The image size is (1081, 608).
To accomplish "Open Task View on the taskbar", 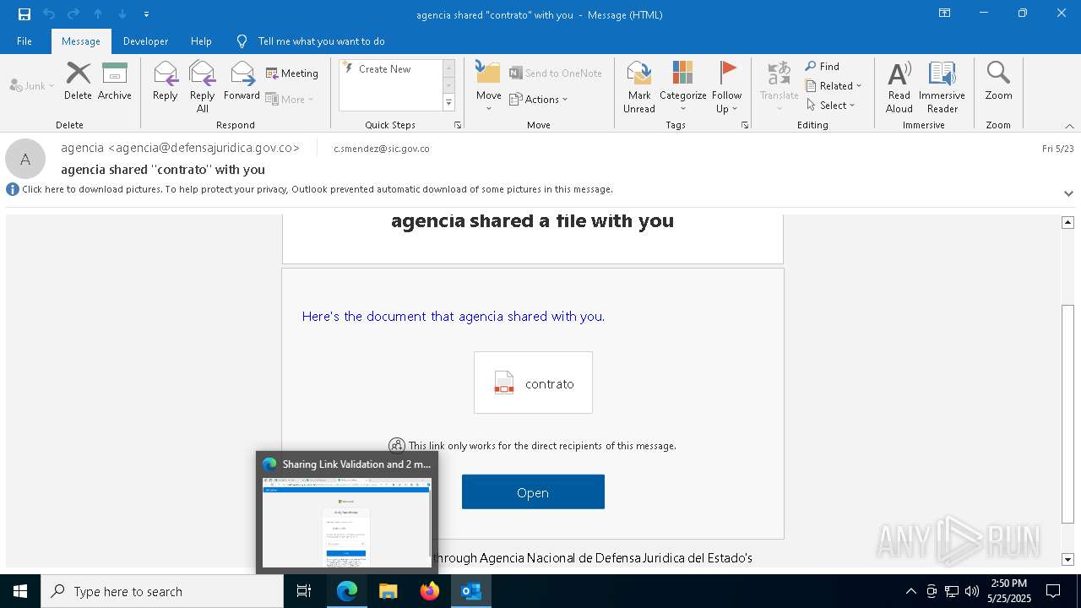I will coord(304,591).
